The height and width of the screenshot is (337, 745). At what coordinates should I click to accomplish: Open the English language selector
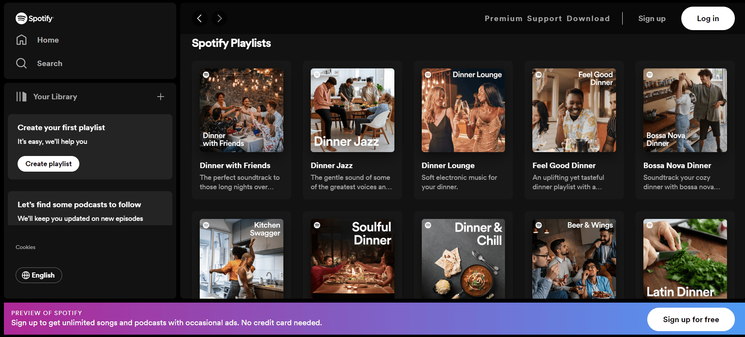(x=39, y=275)
